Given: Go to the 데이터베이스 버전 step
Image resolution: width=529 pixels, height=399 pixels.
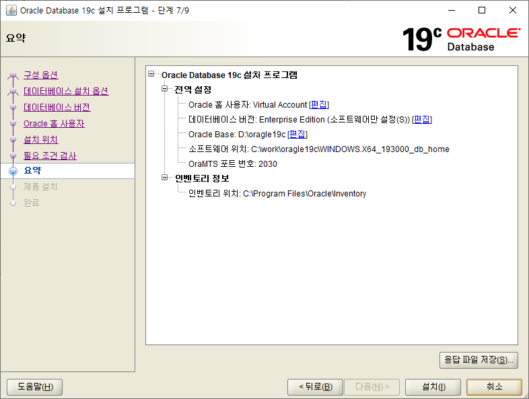Looking at the screenshot, I should point(57,107).
